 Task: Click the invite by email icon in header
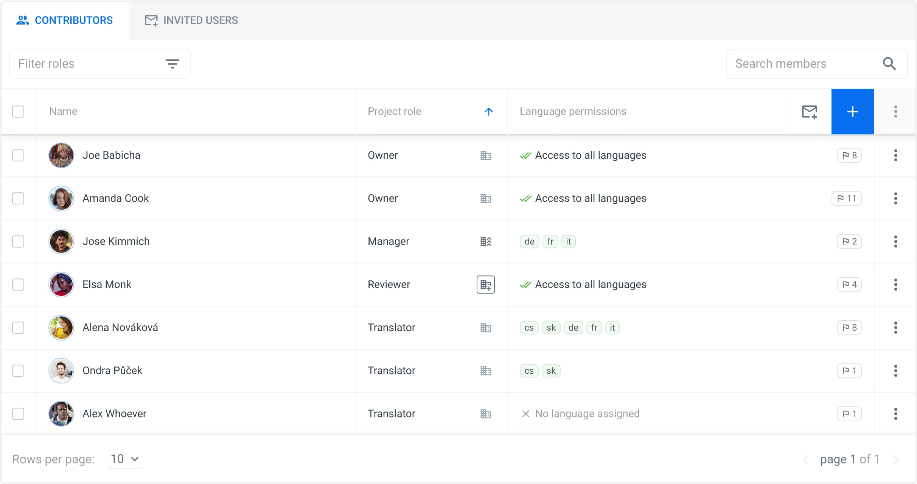click(x=810, y=112)
